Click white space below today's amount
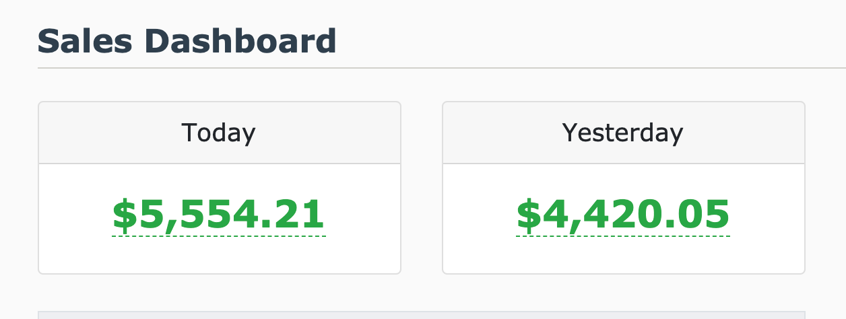The image size is (846, 319). click(219, 256)
